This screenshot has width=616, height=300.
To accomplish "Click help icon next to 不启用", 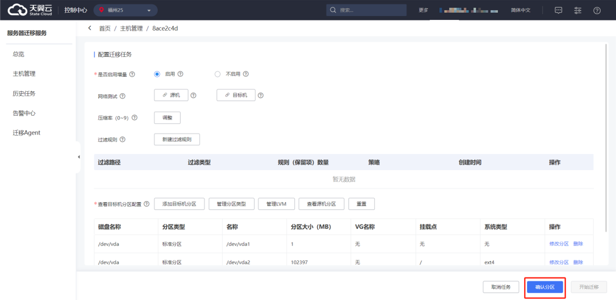I will coord(246,74).
